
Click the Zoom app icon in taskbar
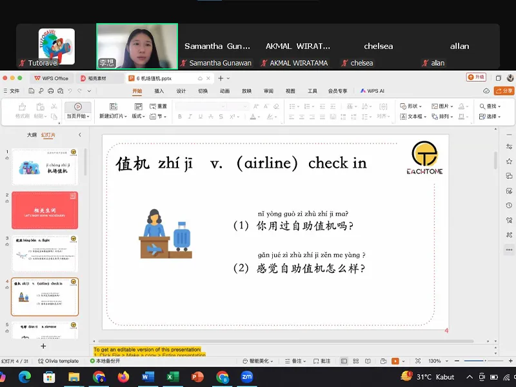247,377
